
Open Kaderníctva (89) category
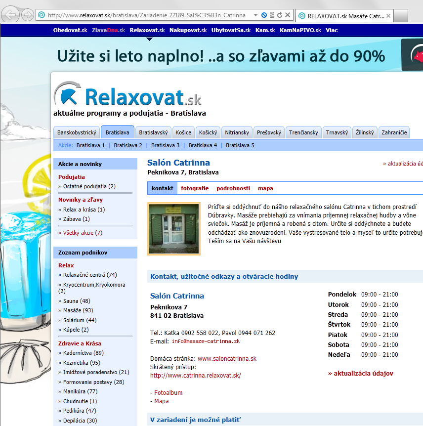click(84, 353)
